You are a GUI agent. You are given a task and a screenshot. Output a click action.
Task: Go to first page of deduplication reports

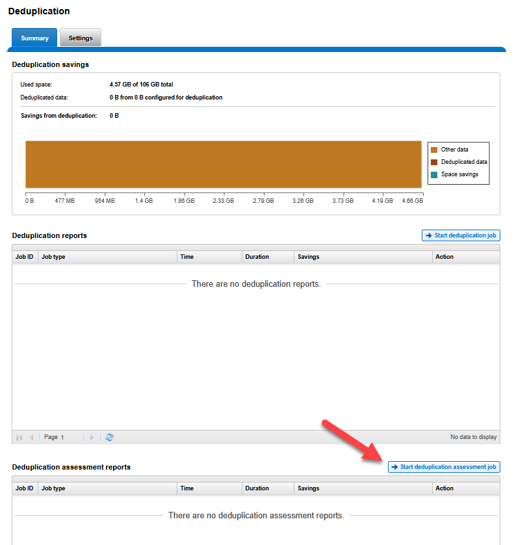19,438
